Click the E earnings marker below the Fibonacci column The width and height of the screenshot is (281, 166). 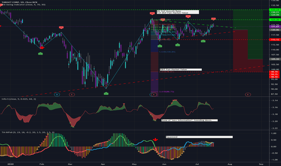[x=153, y=94]
